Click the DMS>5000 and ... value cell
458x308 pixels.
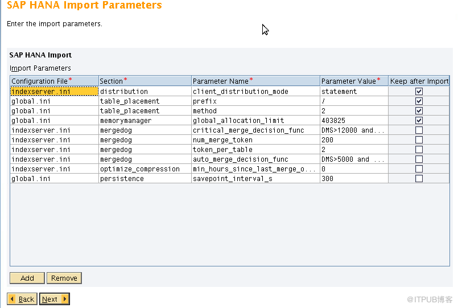click(x=354, y=159)
